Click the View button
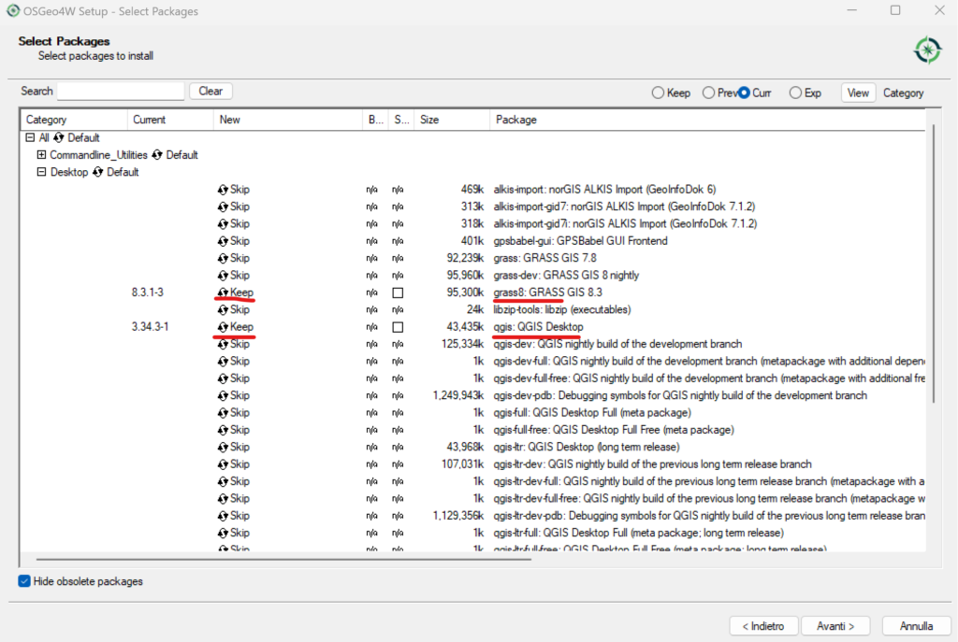The image size is (958, 642). coord(858,93)
